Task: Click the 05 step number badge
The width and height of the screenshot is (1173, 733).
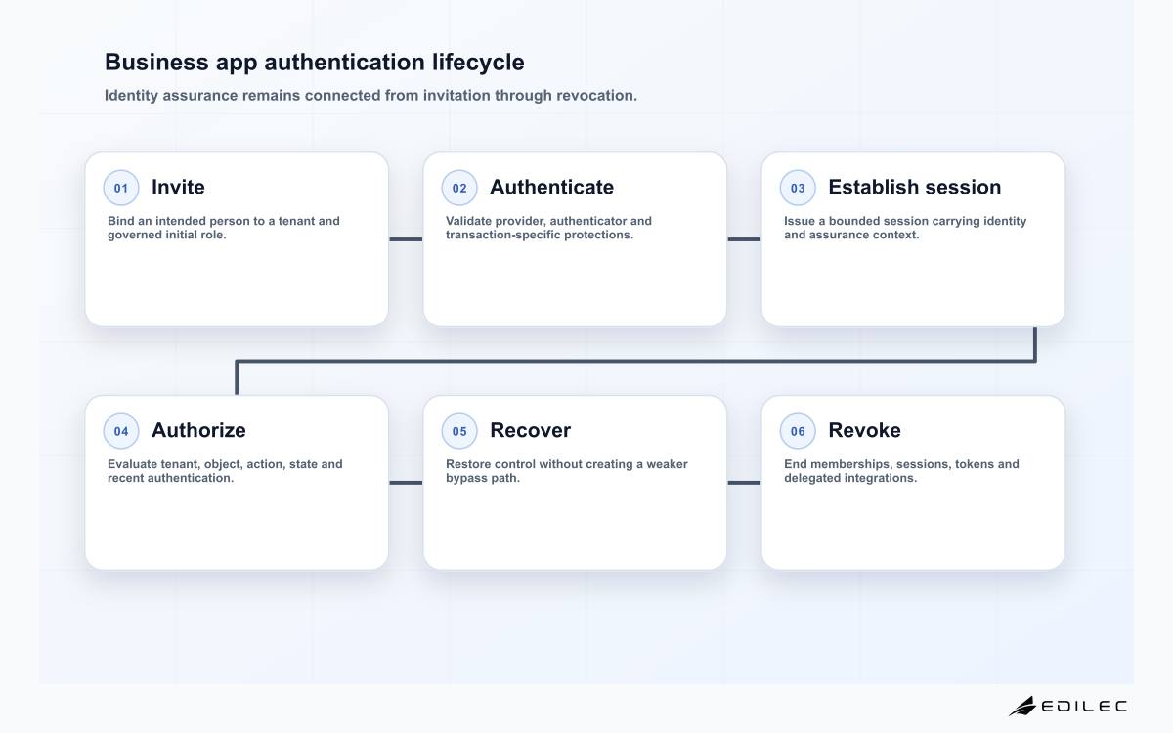Action: [459, 431]
